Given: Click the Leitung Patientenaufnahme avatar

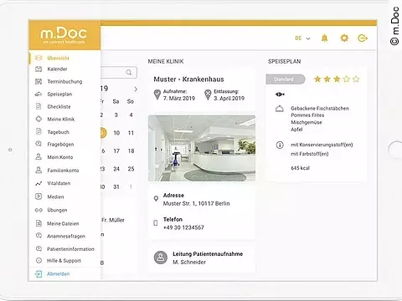Looking at the screenshot, I should coord(161,258).
